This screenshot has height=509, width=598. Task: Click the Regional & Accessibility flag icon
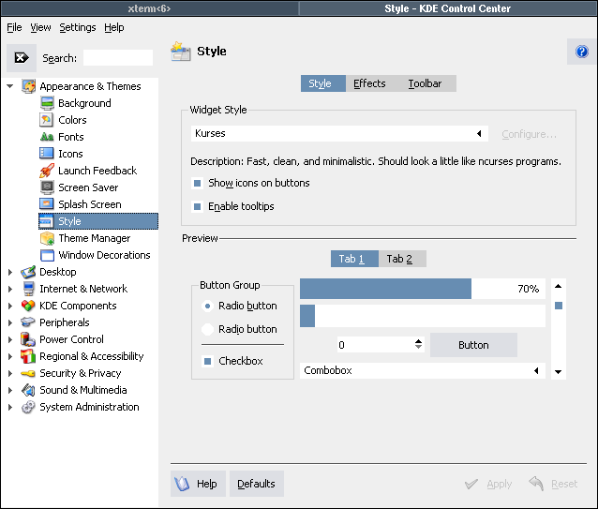28,356
